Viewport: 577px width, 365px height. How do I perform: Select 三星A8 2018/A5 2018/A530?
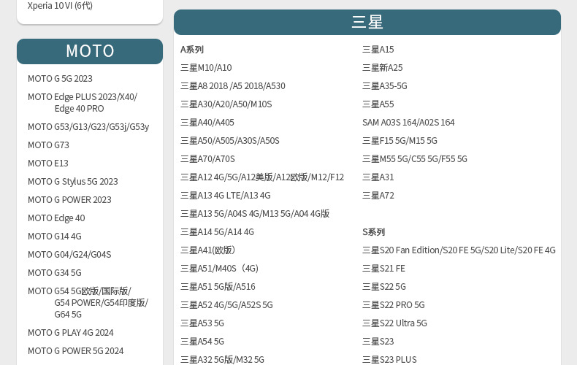[x=233, y=86]
